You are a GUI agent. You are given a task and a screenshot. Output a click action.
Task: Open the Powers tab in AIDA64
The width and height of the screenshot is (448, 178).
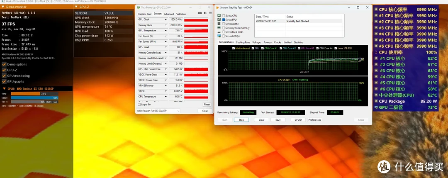268,42
